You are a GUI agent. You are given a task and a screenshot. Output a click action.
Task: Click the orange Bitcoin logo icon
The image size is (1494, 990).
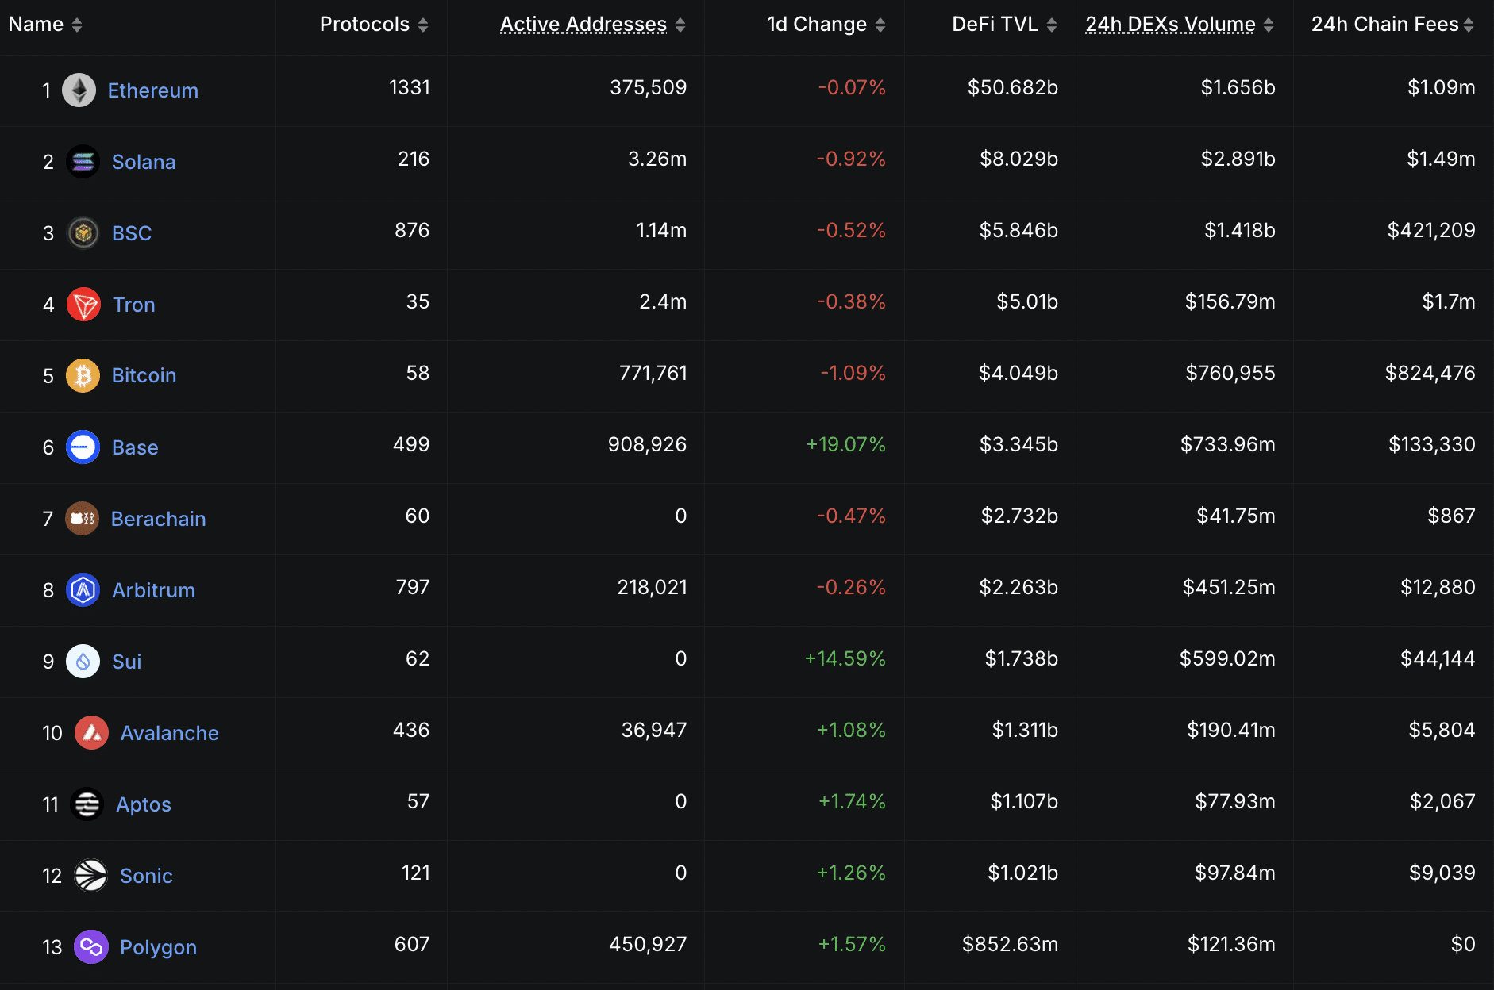coord(83,376)
